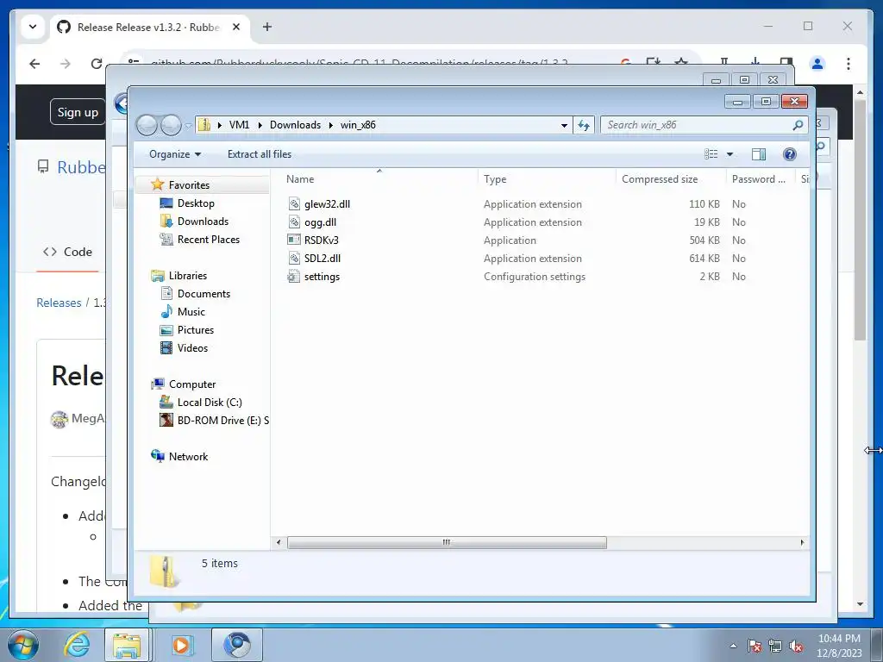Expand the view options dropdown arrow
Image resolution: width=883 pixels, height=662 pixels.
click(730, 153)
